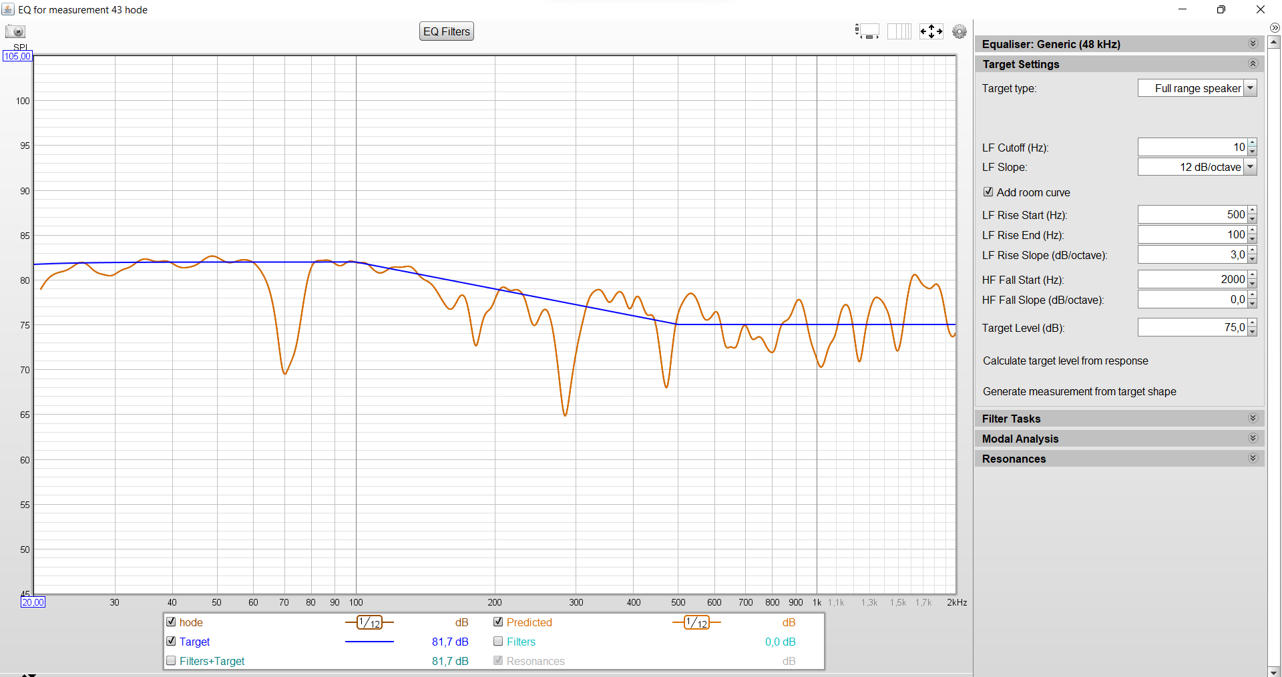The width and height of the screenshot is (1282, 677).
Task: Enable the Filters trace checkbox
Action: 498,641
